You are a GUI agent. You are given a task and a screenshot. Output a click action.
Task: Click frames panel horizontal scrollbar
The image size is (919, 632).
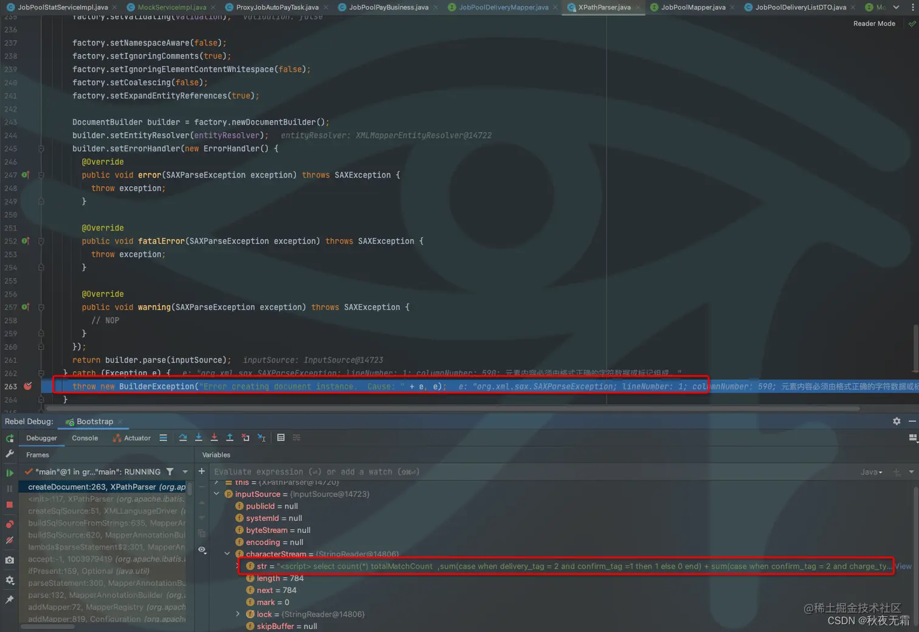[x=47, y=627]
